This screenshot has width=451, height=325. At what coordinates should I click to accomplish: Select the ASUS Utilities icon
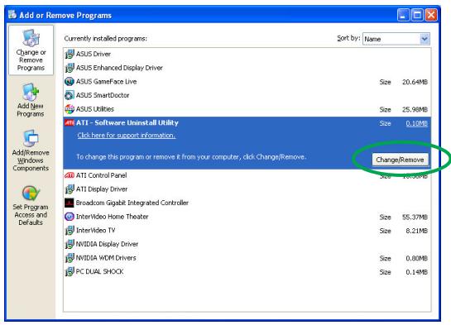click(70, 109)
